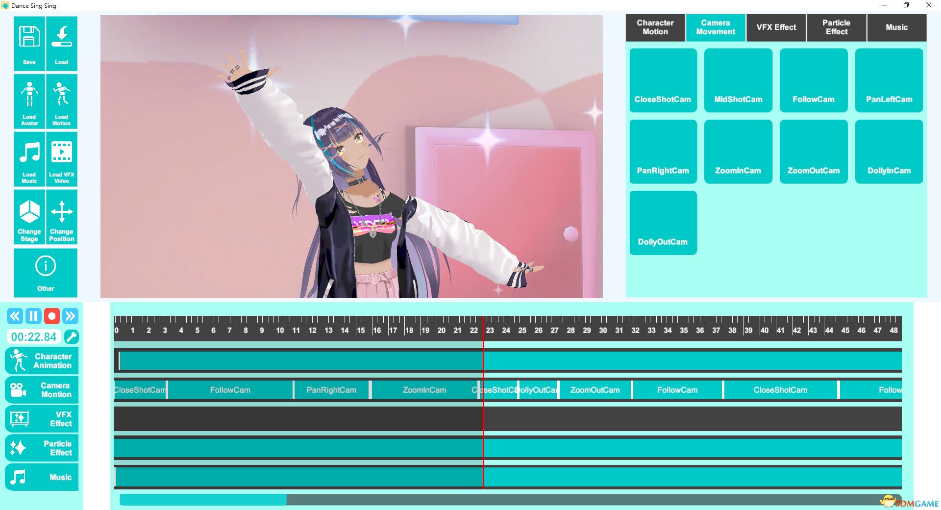
Task: Switch to the Character Motion tab
Action: click(x=655, y=27)
